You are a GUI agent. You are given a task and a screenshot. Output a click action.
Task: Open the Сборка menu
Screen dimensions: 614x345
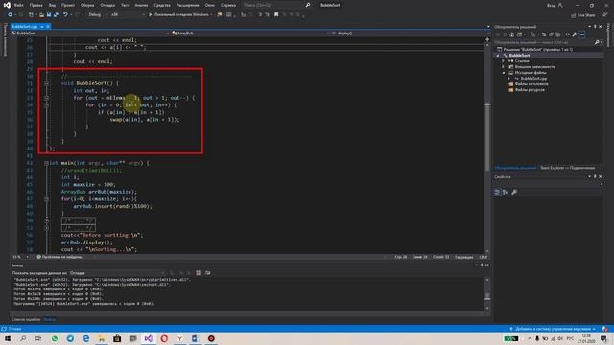[87, 5]
